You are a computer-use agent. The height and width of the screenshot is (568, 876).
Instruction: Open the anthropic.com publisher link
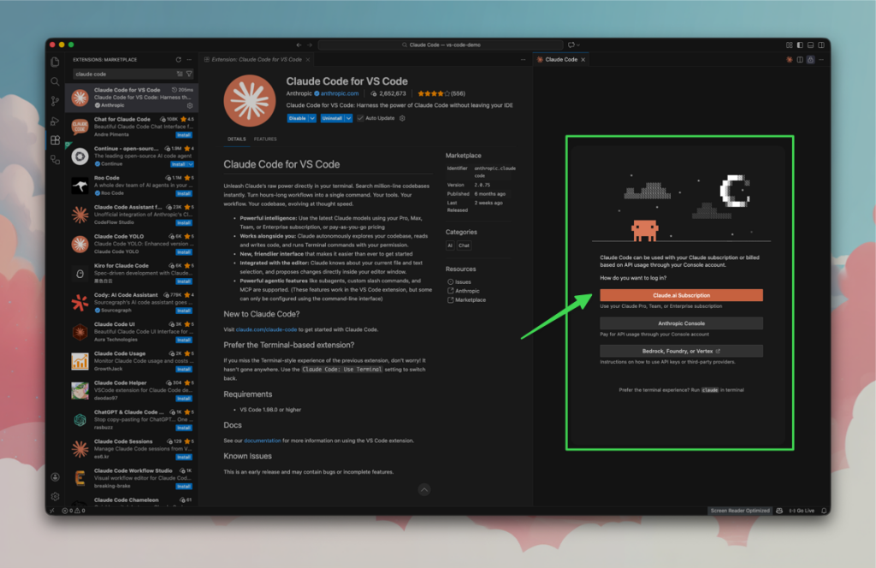pyautogui.click(x=339, y=94)
